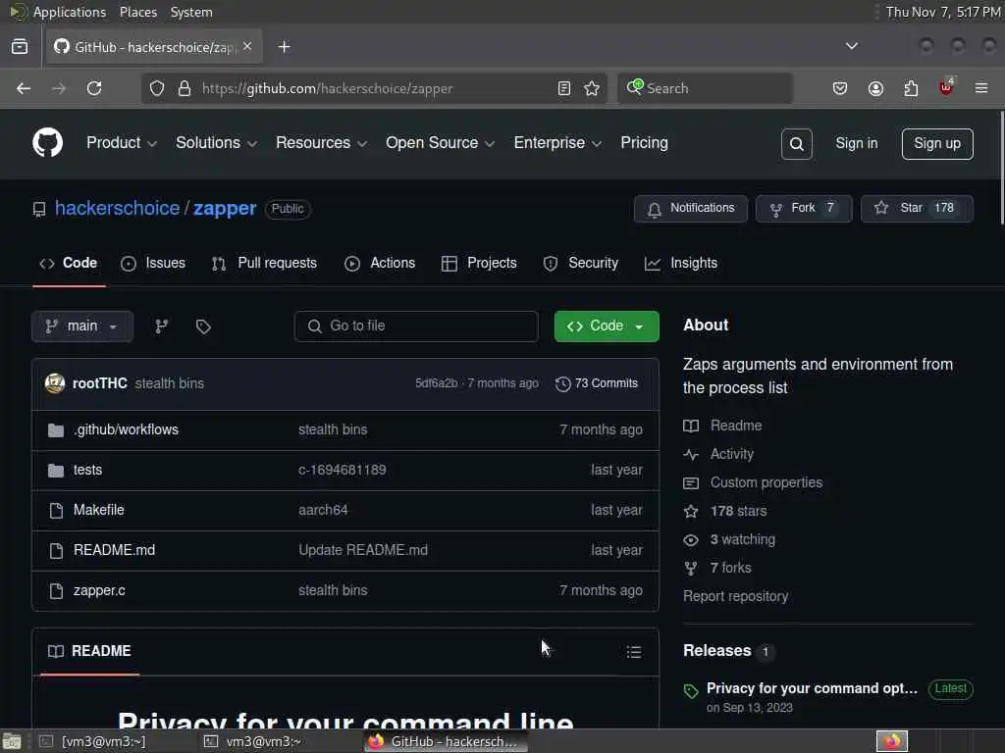This screenshot has width=1005, height=753.
Task: Click the Sign in link
Action: point(856,143)
